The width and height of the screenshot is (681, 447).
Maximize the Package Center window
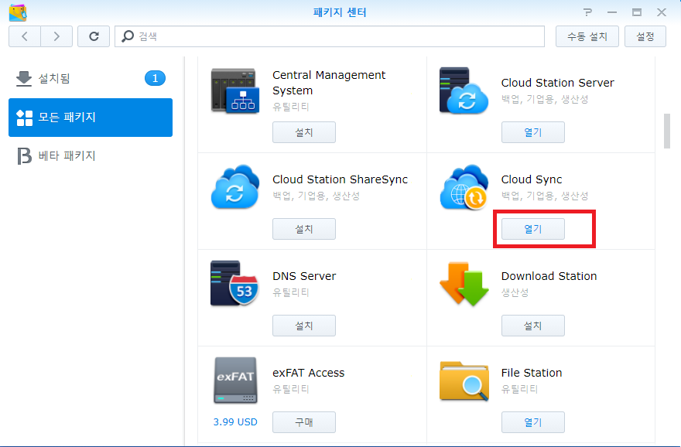coord(637,12)
